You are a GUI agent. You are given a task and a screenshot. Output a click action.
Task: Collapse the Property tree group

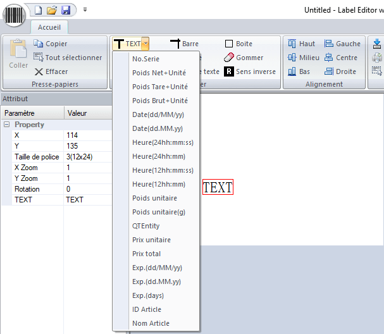click(6, 125)
